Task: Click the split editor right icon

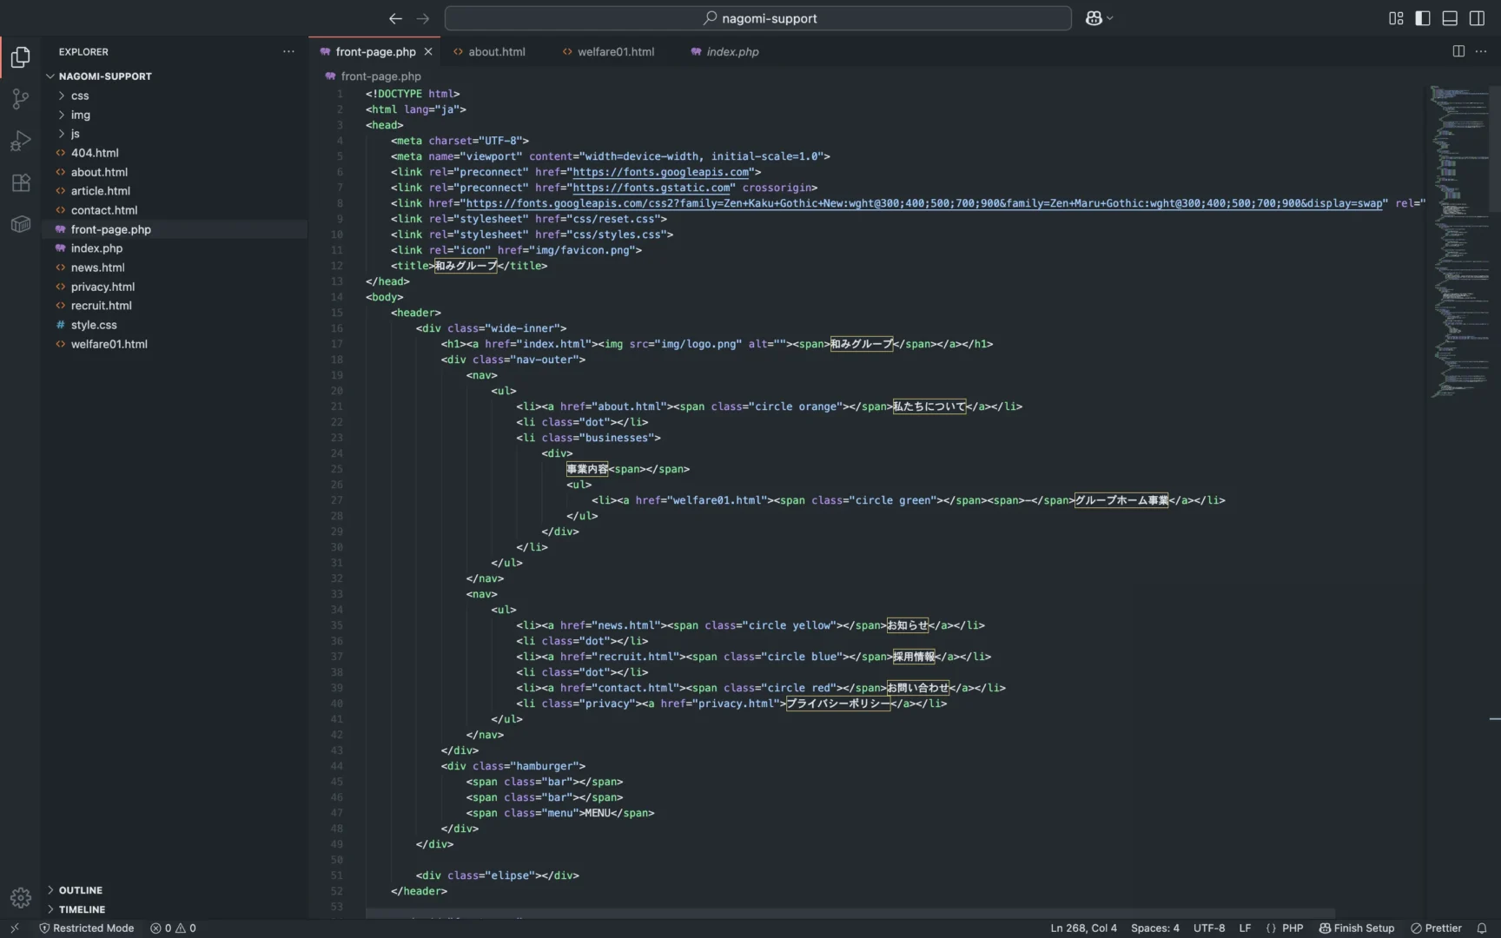Action: (1458, 51)
